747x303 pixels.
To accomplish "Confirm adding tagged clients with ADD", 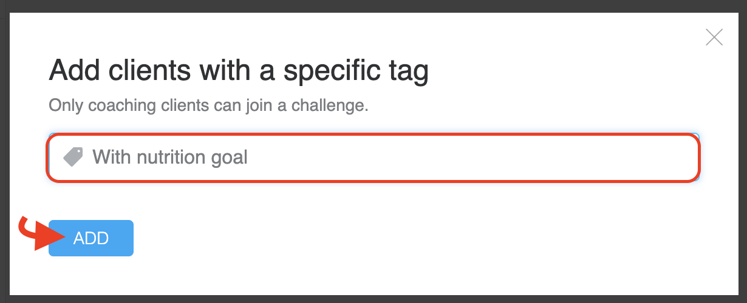I will coord(91,238).
